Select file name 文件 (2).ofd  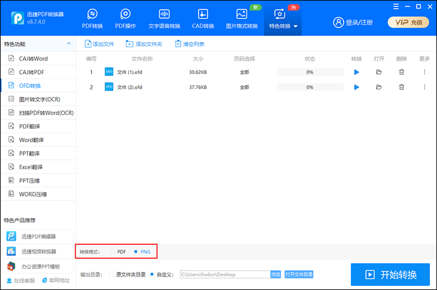tap(129, 88)
